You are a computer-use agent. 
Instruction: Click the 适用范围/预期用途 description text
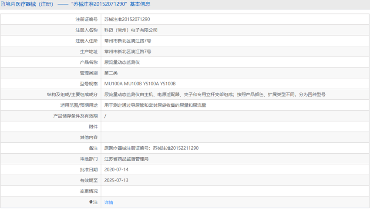[x=155, y=105]
